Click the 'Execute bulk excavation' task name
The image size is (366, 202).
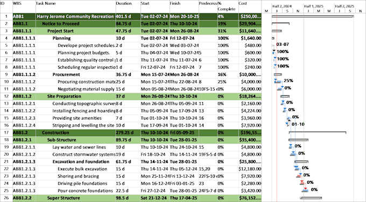coord(82,169)
